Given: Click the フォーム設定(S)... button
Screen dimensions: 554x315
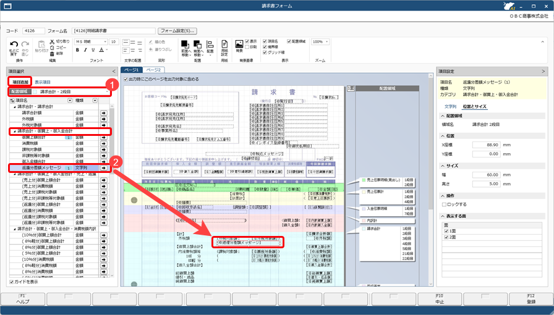Looking at the screenshot, I should click(x=177, y=31).
